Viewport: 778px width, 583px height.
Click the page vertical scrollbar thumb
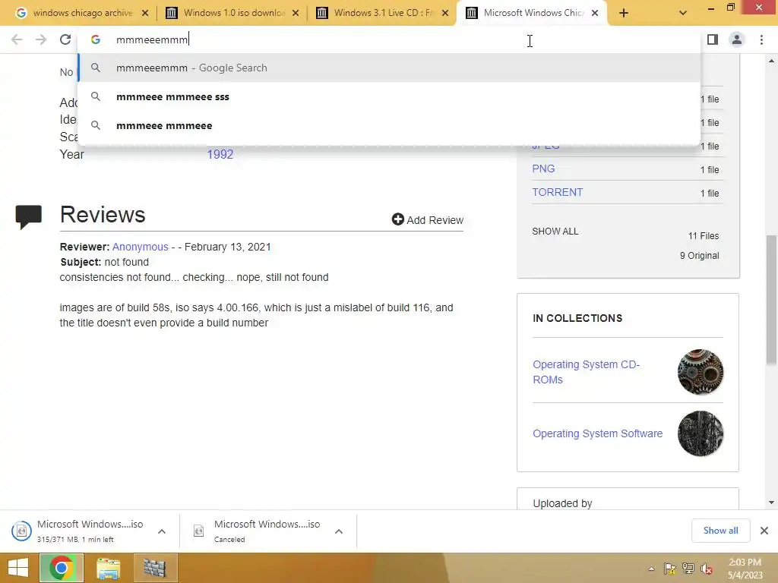click(x=771, y=300)
